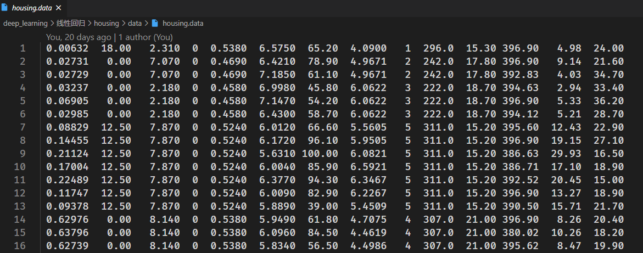Click the value 21.60 on line 2
643x253 pixels.
(x=608, y=61)
